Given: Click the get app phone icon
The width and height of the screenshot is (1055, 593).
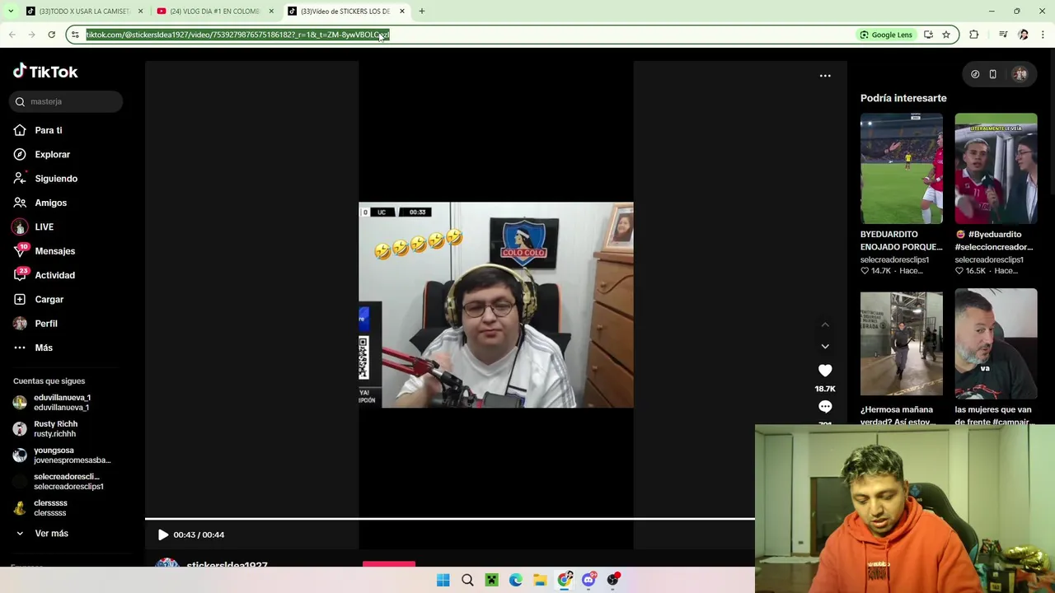Looking at the screenshot, I should 992,74.
